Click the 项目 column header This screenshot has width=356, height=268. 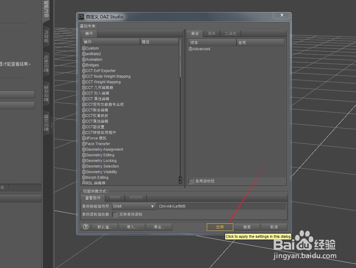[x=212, y=43]
